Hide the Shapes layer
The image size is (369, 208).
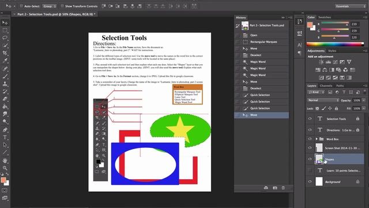coord(310,159)
